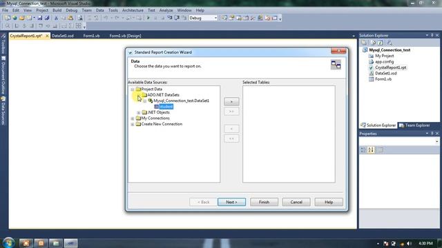The width and height of the screenshot is (442, 248).
Task: Select the Create New Connection folder
Action: pos(162,124)
